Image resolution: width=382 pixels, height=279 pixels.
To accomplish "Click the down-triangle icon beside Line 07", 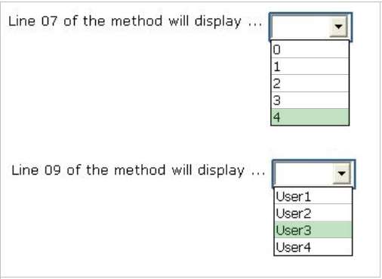I will pos(338,26).
